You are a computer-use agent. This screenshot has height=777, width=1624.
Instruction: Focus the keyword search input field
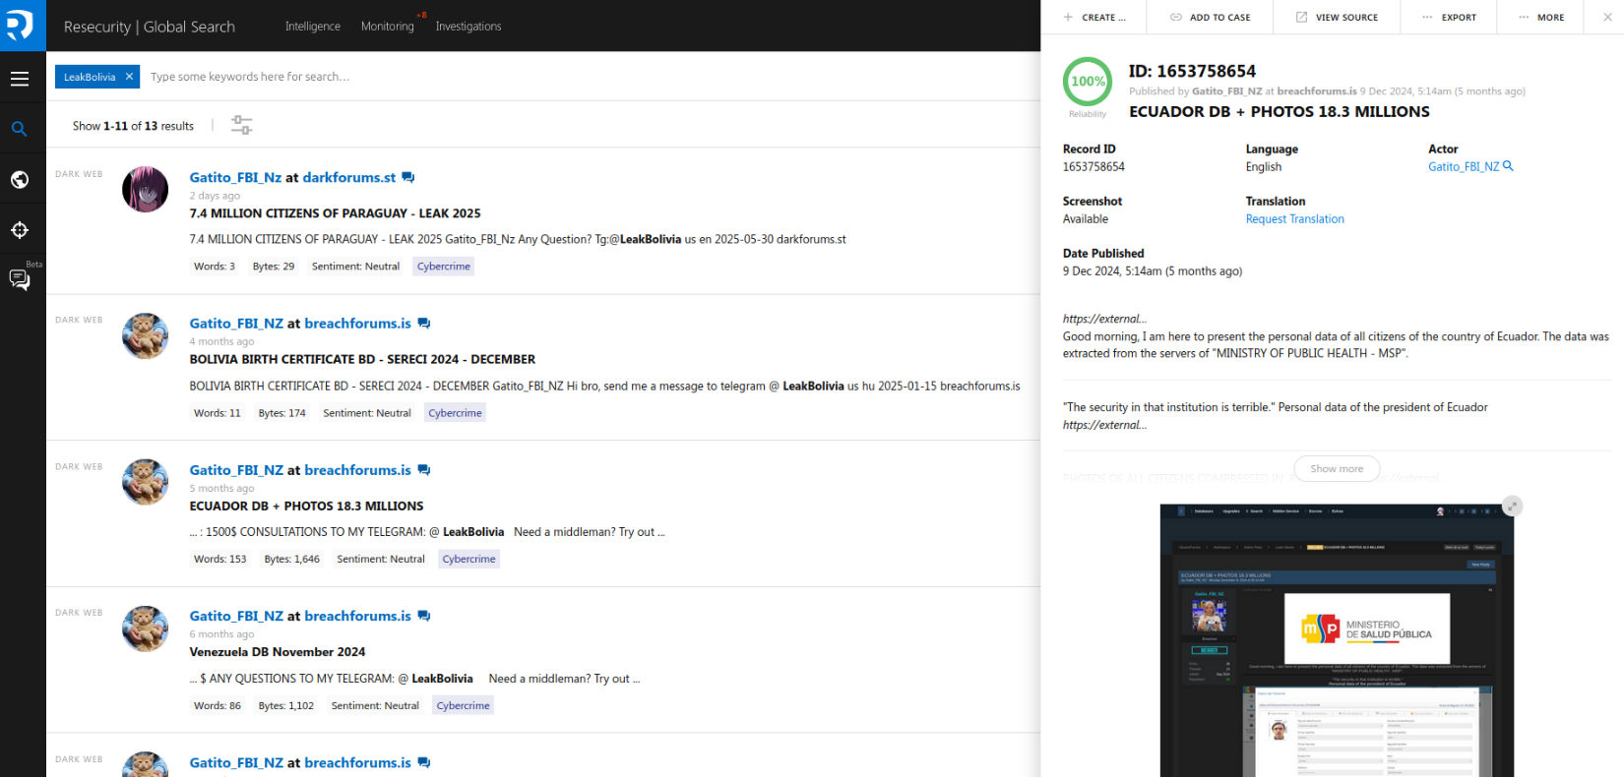click(591, 77)
